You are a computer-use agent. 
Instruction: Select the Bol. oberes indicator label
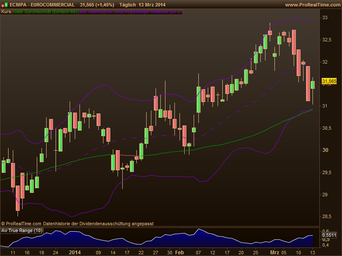pos(91,12)
